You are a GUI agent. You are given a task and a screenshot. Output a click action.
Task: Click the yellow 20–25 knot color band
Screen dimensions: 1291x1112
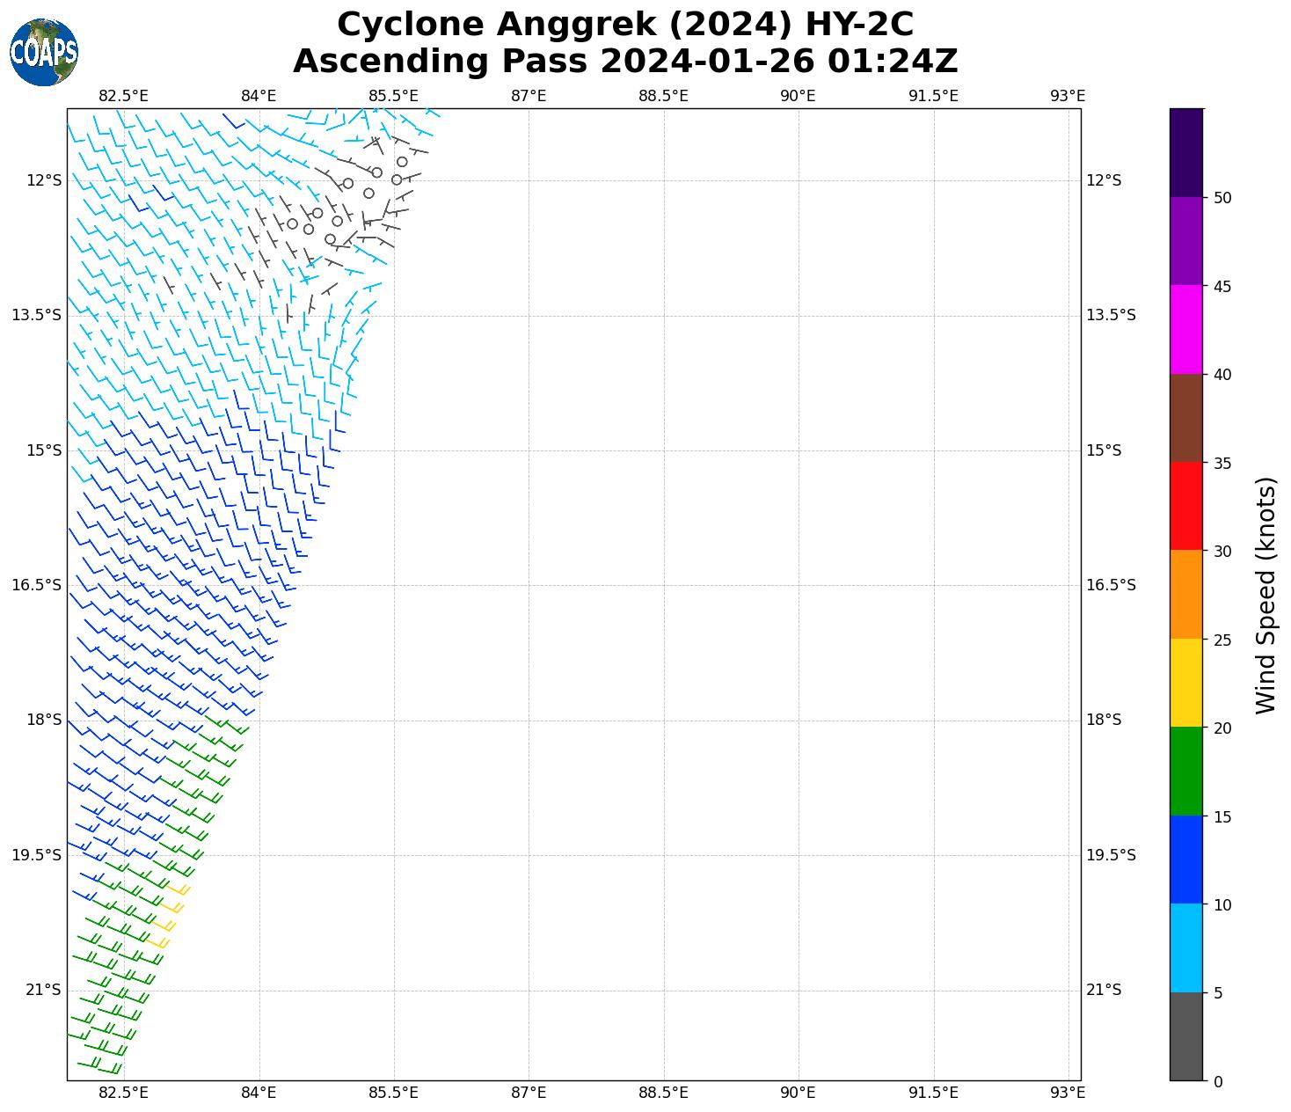(1185, 683)
